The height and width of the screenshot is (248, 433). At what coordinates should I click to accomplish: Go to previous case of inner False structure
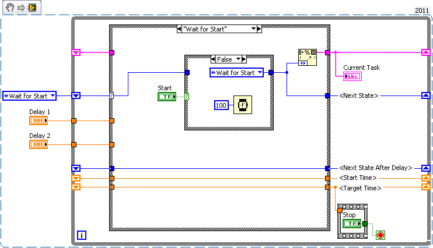pos(213,59)
